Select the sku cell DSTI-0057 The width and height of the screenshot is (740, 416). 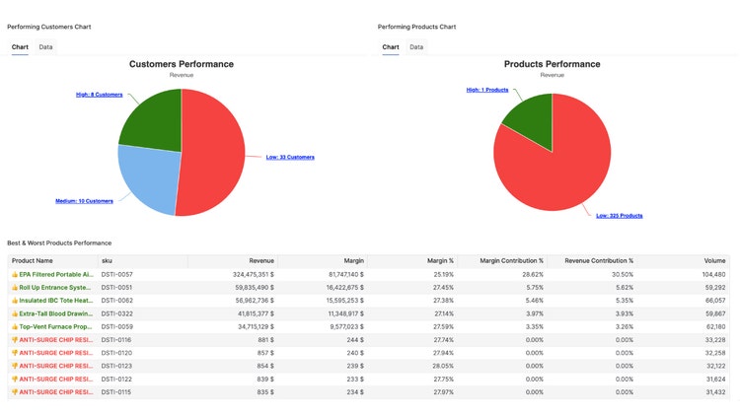(x=117, y=274)
